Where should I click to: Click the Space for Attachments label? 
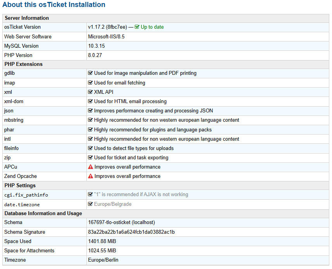29,251
